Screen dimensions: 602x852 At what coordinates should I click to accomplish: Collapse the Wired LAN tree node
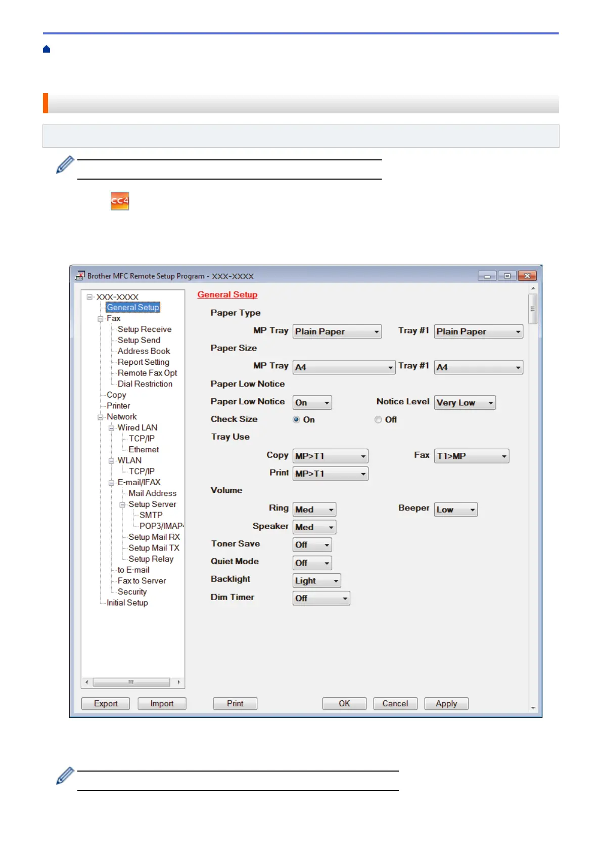112,428
